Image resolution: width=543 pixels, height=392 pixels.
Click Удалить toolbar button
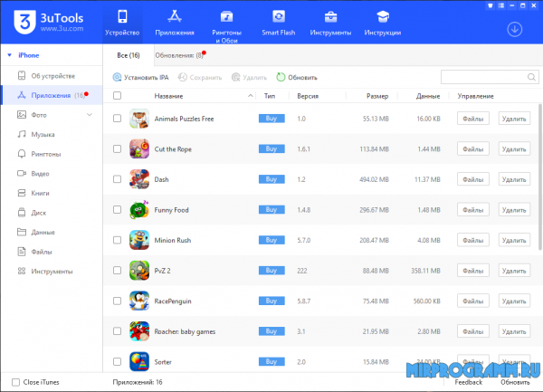[250, 77]
